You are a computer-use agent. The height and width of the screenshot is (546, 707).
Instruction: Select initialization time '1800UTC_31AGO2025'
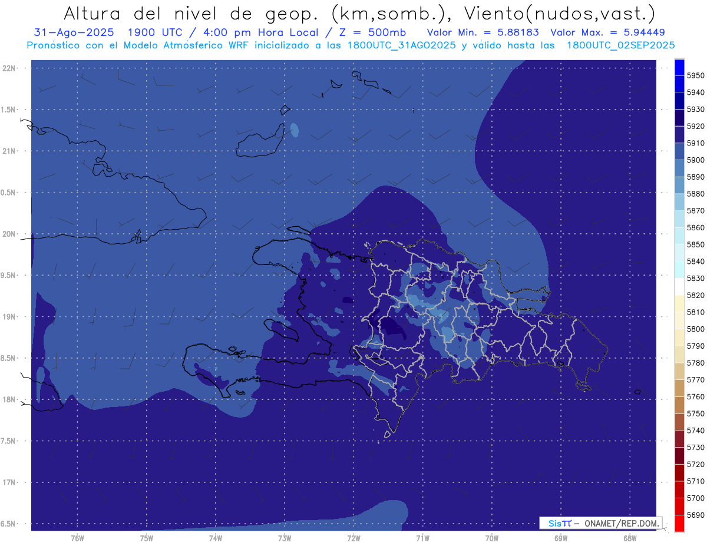[x=402, y=45]
